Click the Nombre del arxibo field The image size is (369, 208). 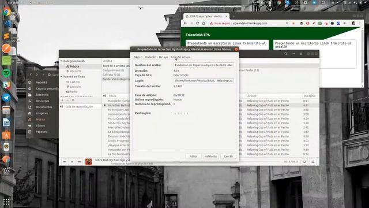tap(204, 65)
